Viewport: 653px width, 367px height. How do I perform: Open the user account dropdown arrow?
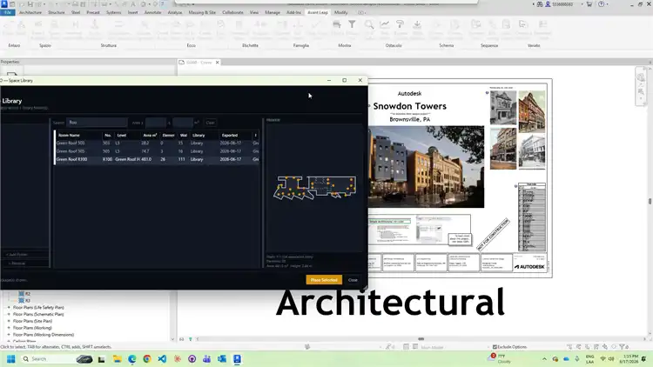coord(582,4)
